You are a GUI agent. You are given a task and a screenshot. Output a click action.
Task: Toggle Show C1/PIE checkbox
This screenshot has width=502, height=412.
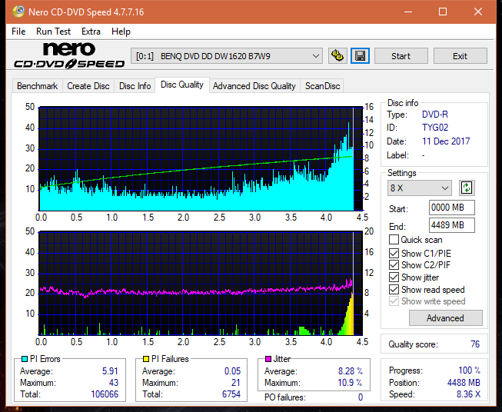coord(394,253)
